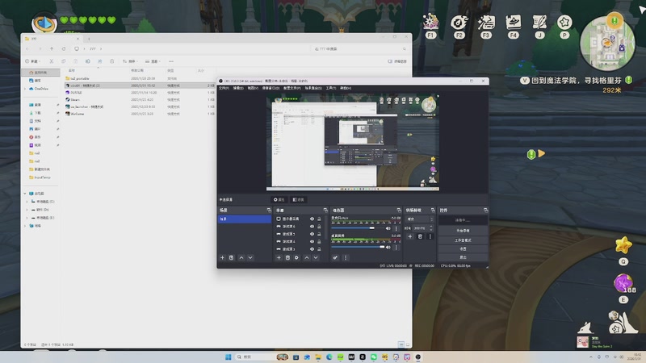646x363 pixels.
Task: Open the game's F4 menu icon
Action: click(x=513, y=26)
